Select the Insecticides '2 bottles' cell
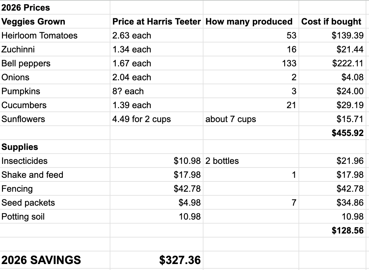This screenshot has width=369, height=270. tap(251, 161)
